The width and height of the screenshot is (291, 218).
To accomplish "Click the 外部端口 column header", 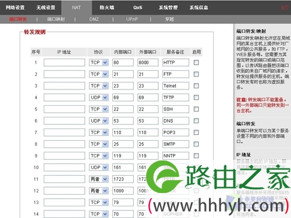I will pyautogui.click(x=148, y=52).
